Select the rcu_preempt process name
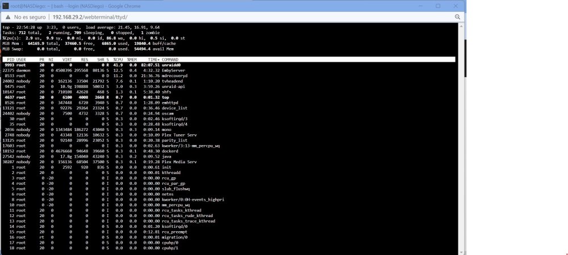The height and width of the screenshot is (255, 568). coord(174,232)
